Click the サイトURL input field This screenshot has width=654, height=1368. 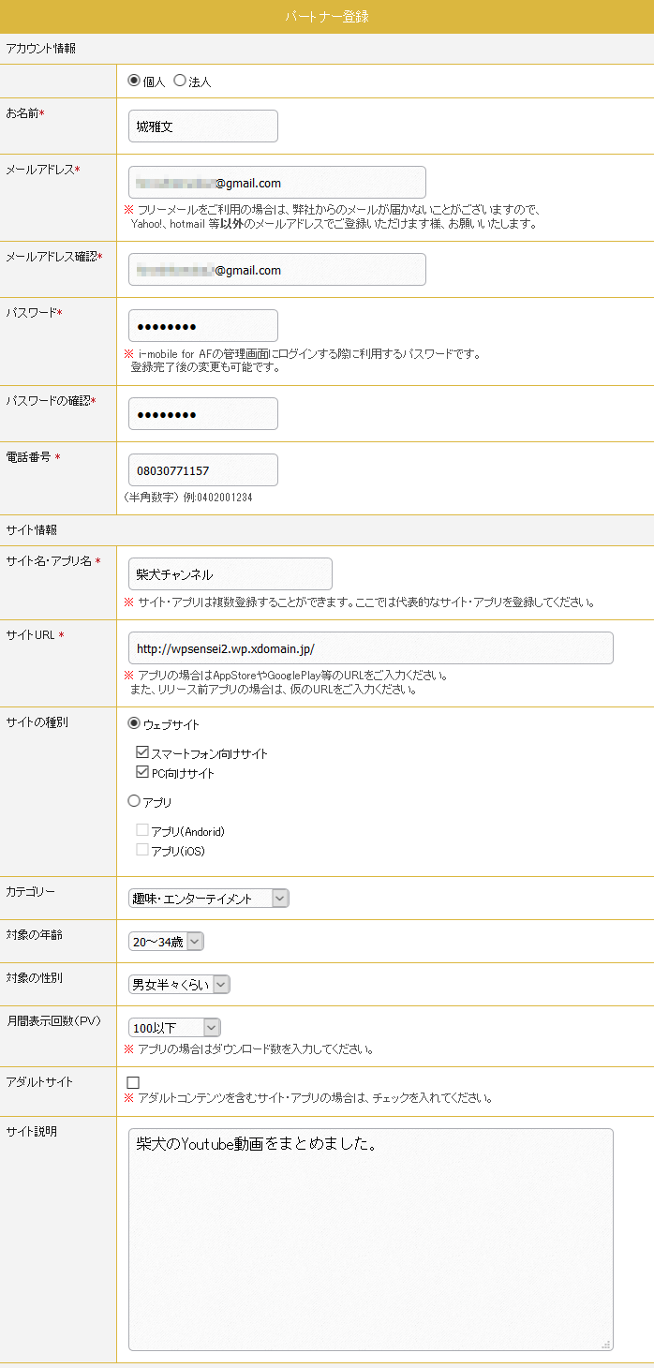[371, 648]
